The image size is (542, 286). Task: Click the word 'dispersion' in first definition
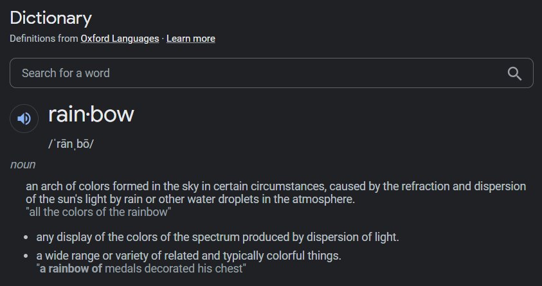click(x=500, y=186)
